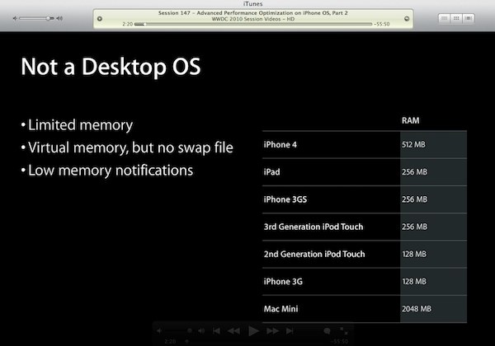Switch to list view in iTunes
495x346 pixels.
click(x=444, y=18)
